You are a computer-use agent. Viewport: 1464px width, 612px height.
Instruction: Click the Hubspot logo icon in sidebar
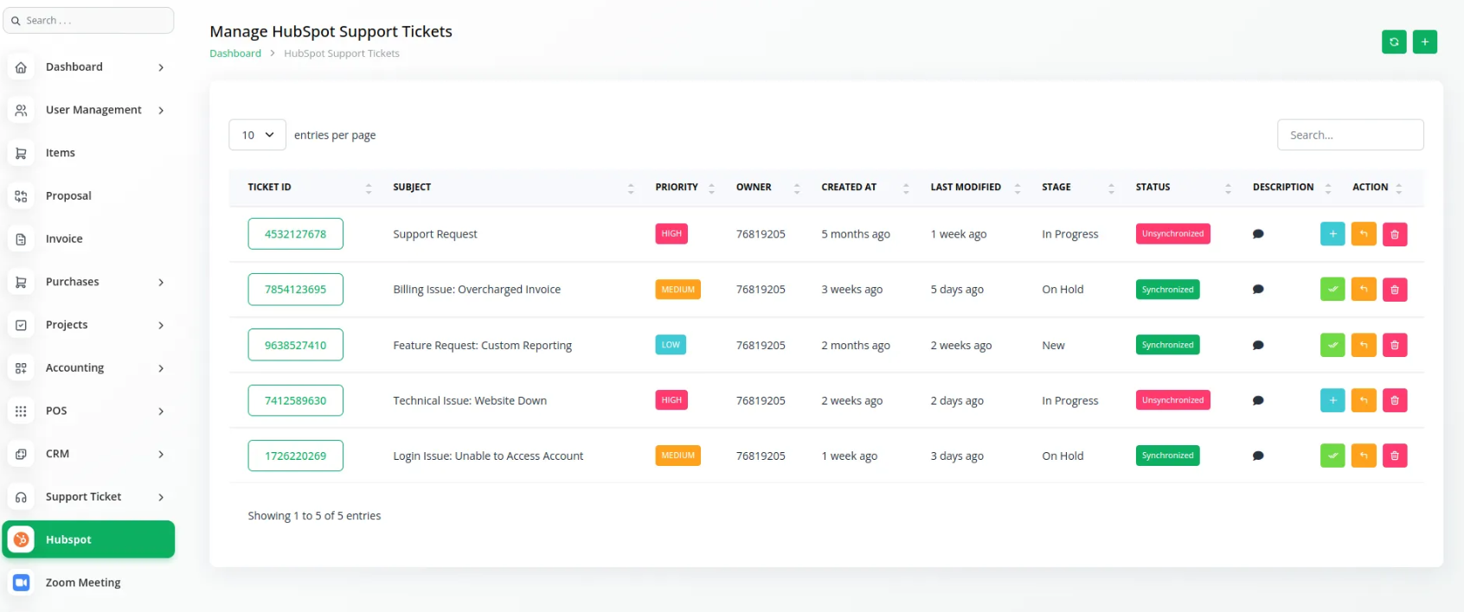pyautogui.click(x=21, y=539)
